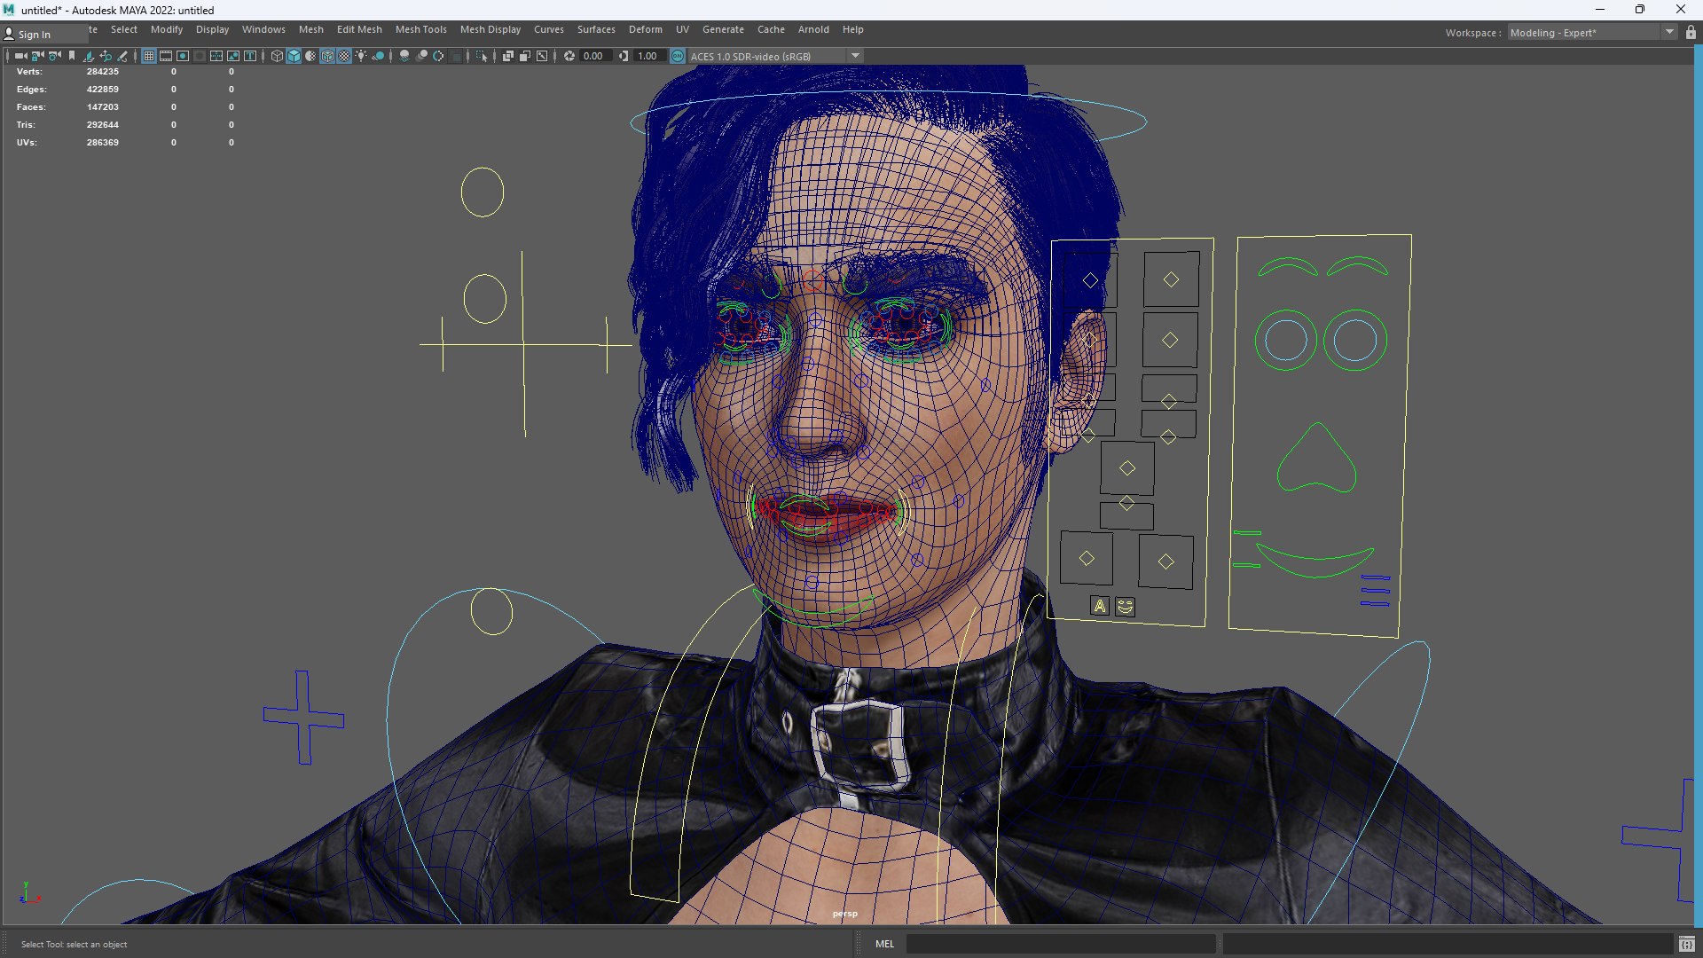
Task: Click the film gate icon
Action: (x=166, y=56)
